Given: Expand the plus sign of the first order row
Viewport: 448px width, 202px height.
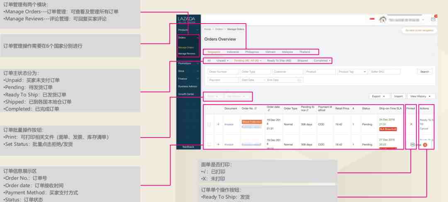Looking at the screenshot, I should [x=219, y=124].
